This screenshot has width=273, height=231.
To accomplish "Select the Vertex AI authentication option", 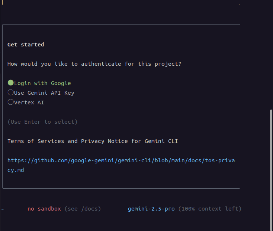I will 26,103.
